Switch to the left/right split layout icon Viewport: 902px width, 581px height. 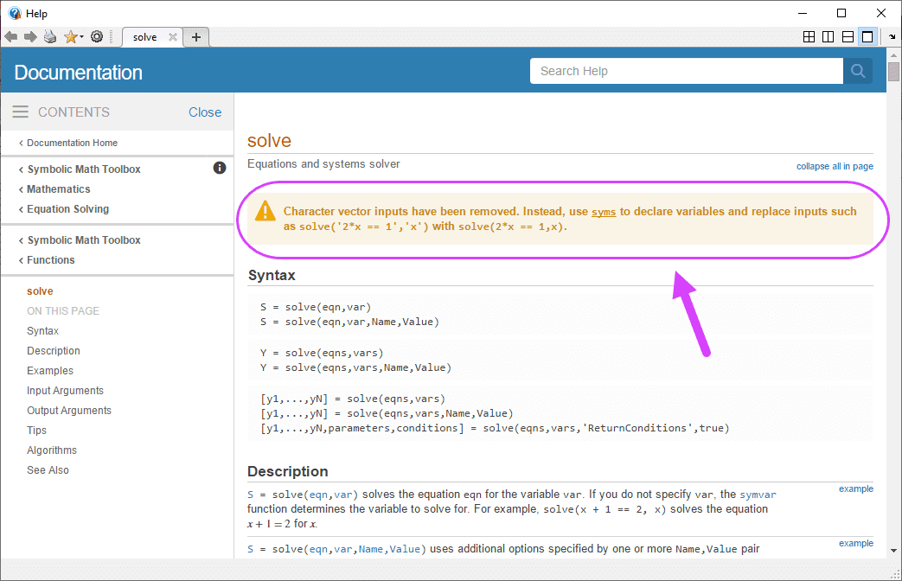828,37
